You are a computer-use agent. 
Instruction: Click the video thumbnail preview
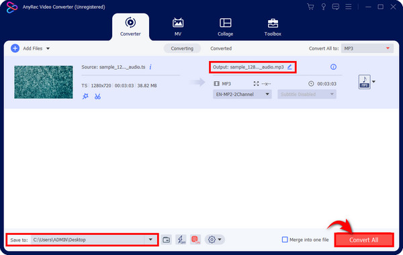click(x=44, y=82)
